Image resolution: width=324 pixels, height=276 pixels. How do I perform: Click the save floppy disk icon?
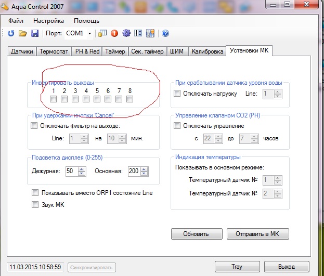click(34, 33)
